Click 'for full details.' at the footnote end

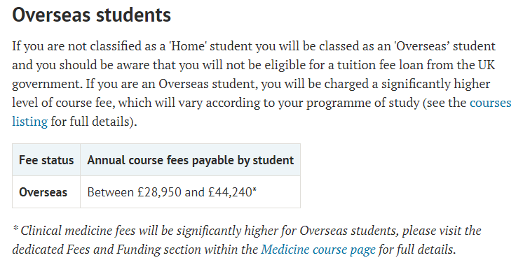click(x=417, y=250)
